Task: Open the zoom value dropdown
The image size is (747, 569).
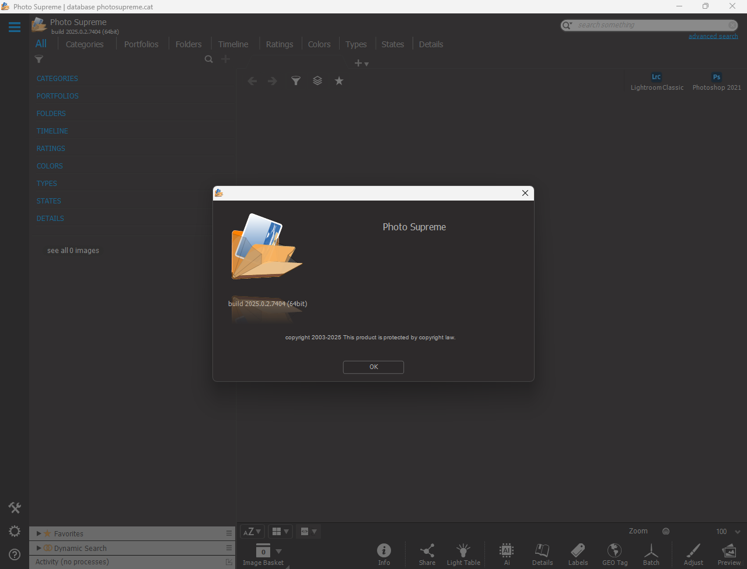Action: [738, 532]
